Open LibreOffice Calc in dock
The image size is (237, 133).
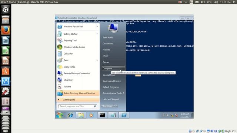coord(6,51)
